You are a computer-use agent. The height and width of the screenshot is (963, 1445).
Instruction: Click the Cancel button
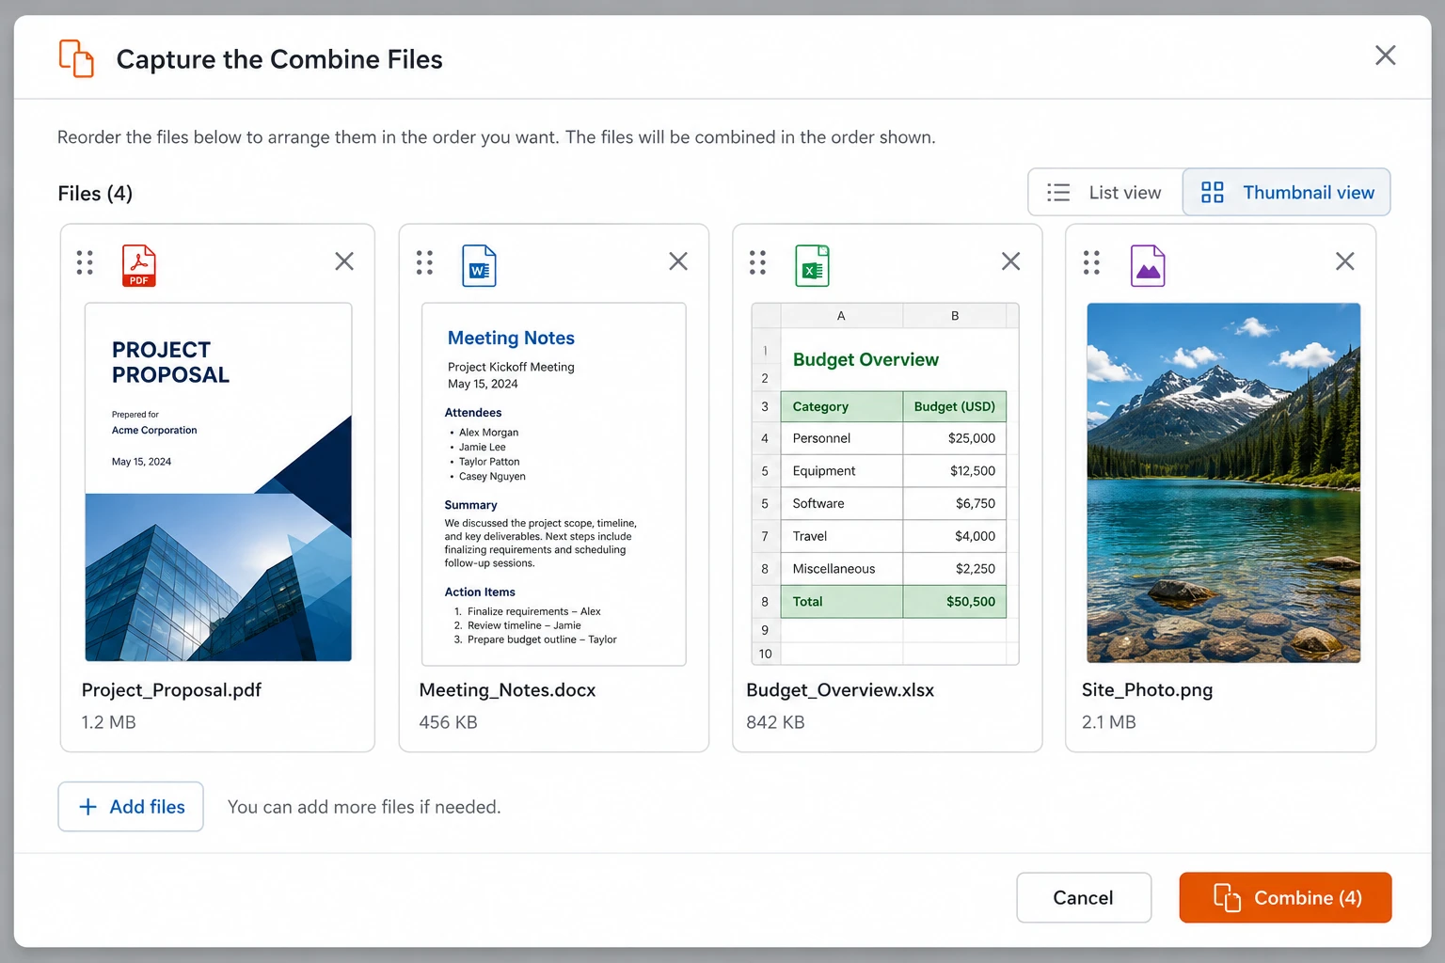(x=1084, y=898)
